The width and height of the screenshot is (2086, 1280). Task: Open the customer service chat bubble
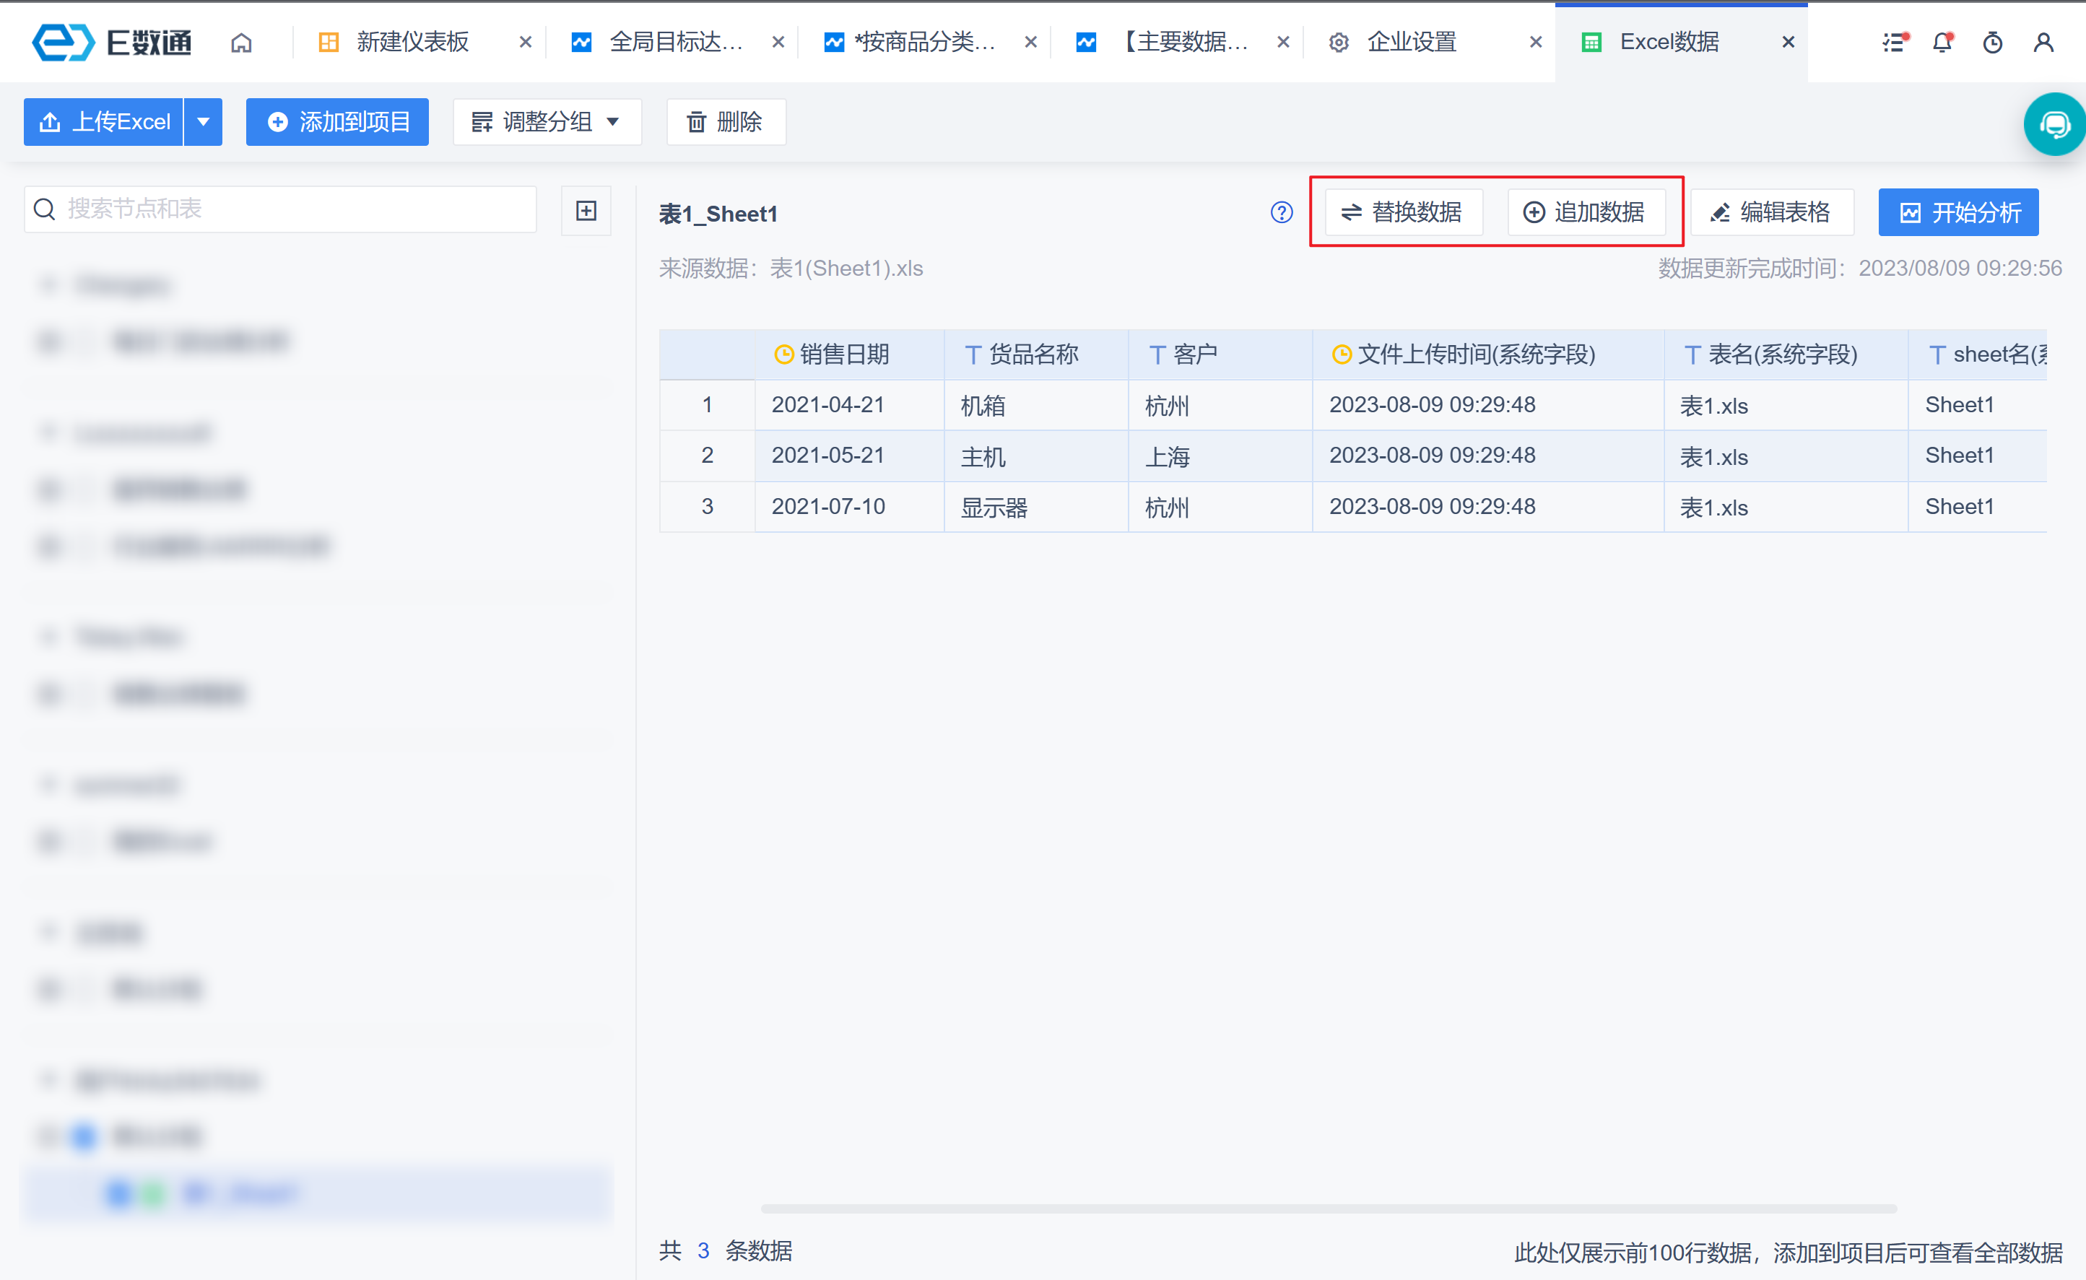(x=2055, y=126)
